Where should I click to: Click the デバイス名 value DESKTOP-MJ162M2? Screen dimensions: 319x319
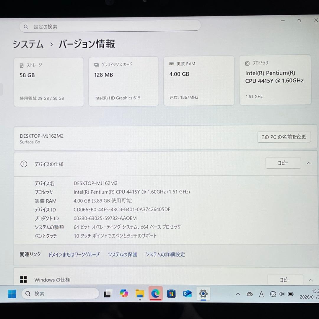pos(95,183)
